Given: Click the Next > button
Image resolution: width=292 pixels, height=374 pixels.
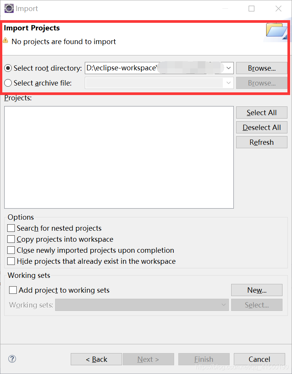Looking at the screenshot, I should 148,359.
